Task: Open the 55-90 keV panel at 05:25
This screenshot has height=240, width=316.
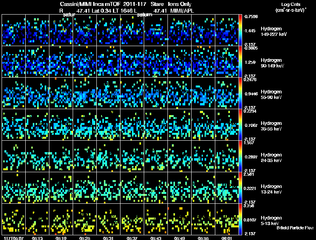Action: click(x=85, y=93)
